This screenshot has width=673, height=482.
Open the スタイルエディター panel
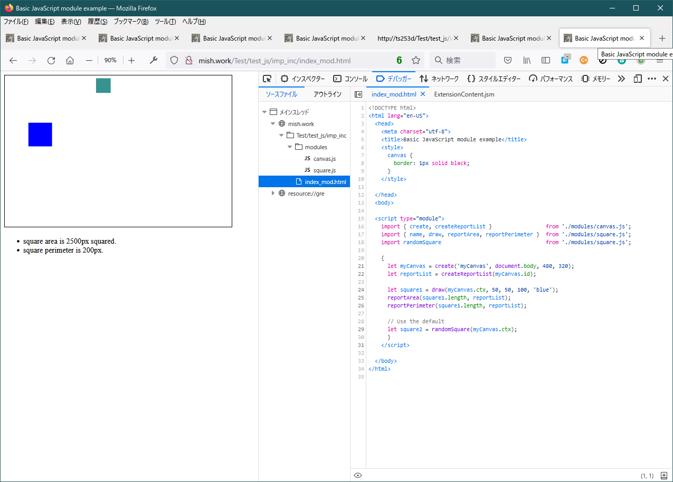tap(494, 79)
